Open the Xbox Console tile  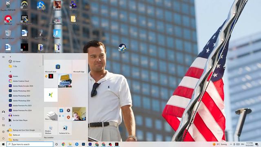tap(51, 114)
